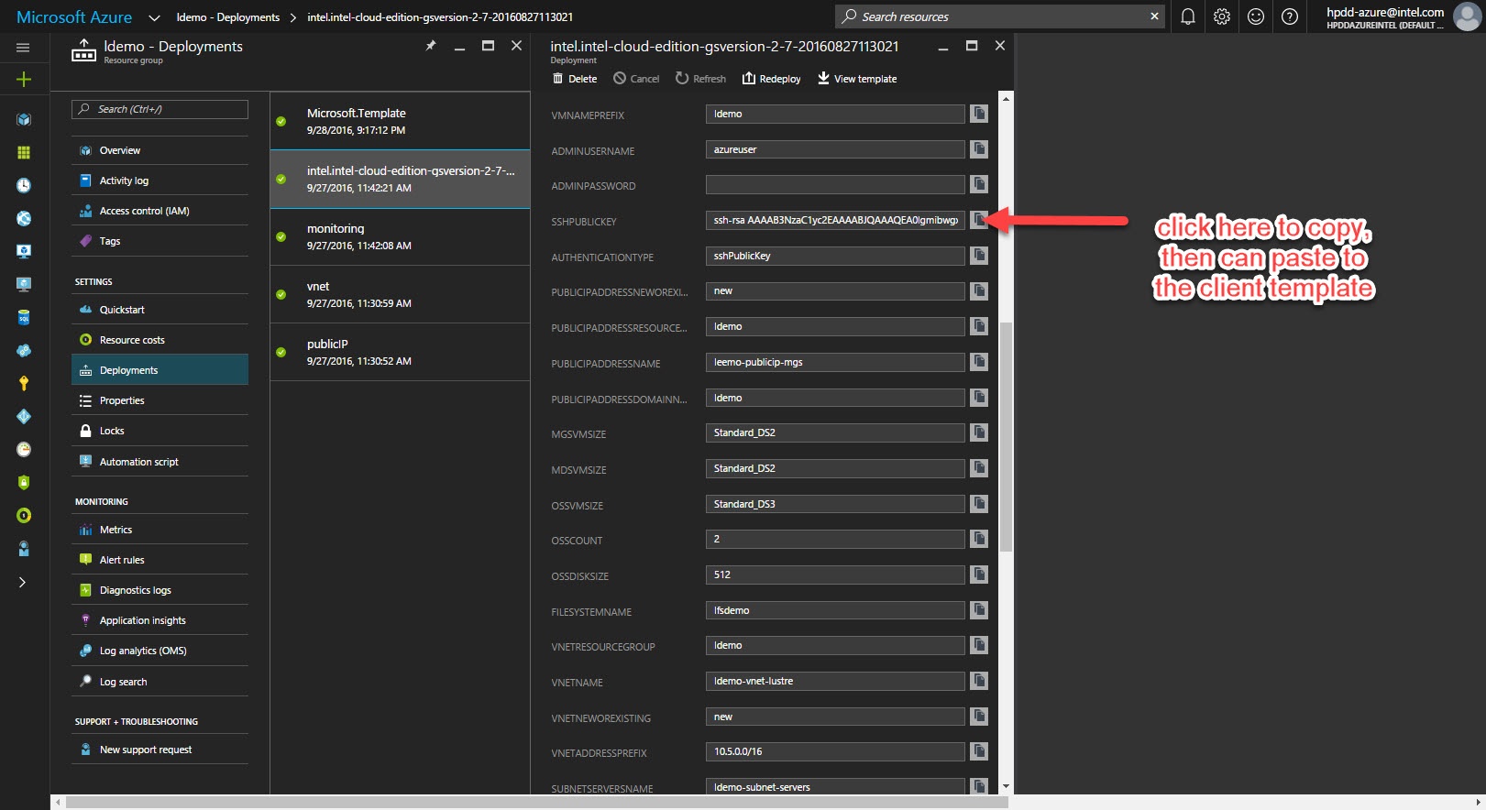Viewport: 1486px width, 810px height.
Task: Copy the VMNAMEPREFIX value
Action: pos(979,114)
